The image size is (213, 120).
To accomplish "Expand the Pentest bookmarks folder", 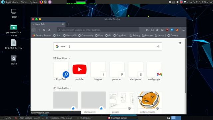I will pos(147,36).
